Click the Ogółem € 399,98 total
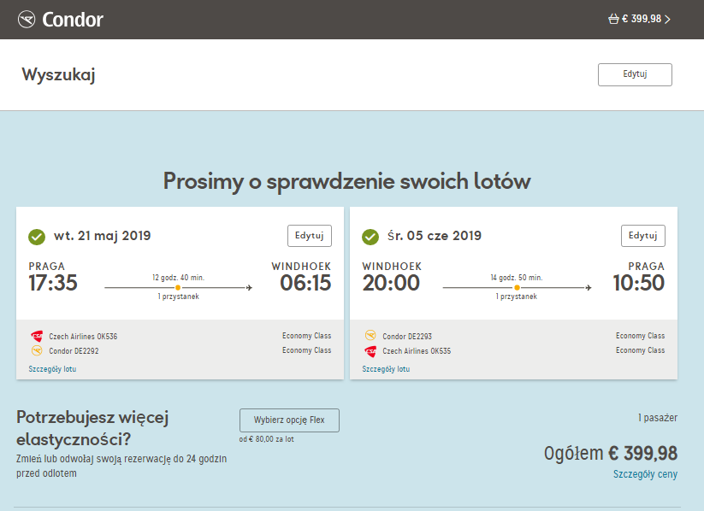 coord(611,453)
